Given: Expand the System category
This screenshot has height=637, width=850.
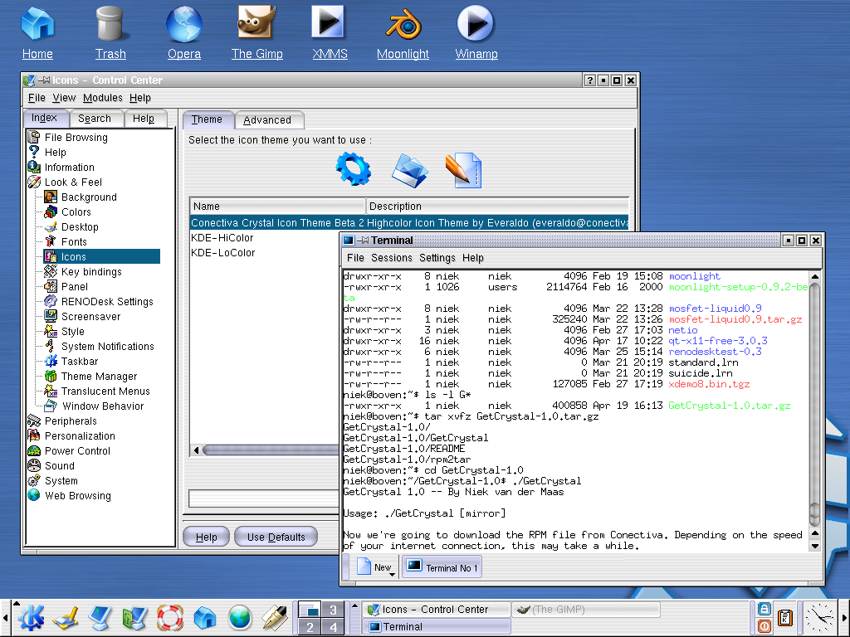Looking at the screenshot, I should point(61,480).
